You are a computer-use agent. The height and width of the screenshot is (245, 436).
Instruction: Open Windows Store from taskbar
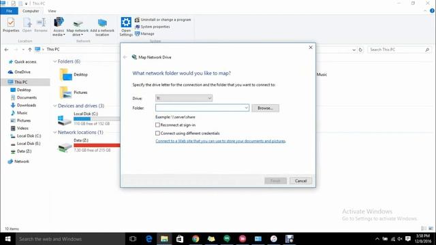[x=180, y=239]
